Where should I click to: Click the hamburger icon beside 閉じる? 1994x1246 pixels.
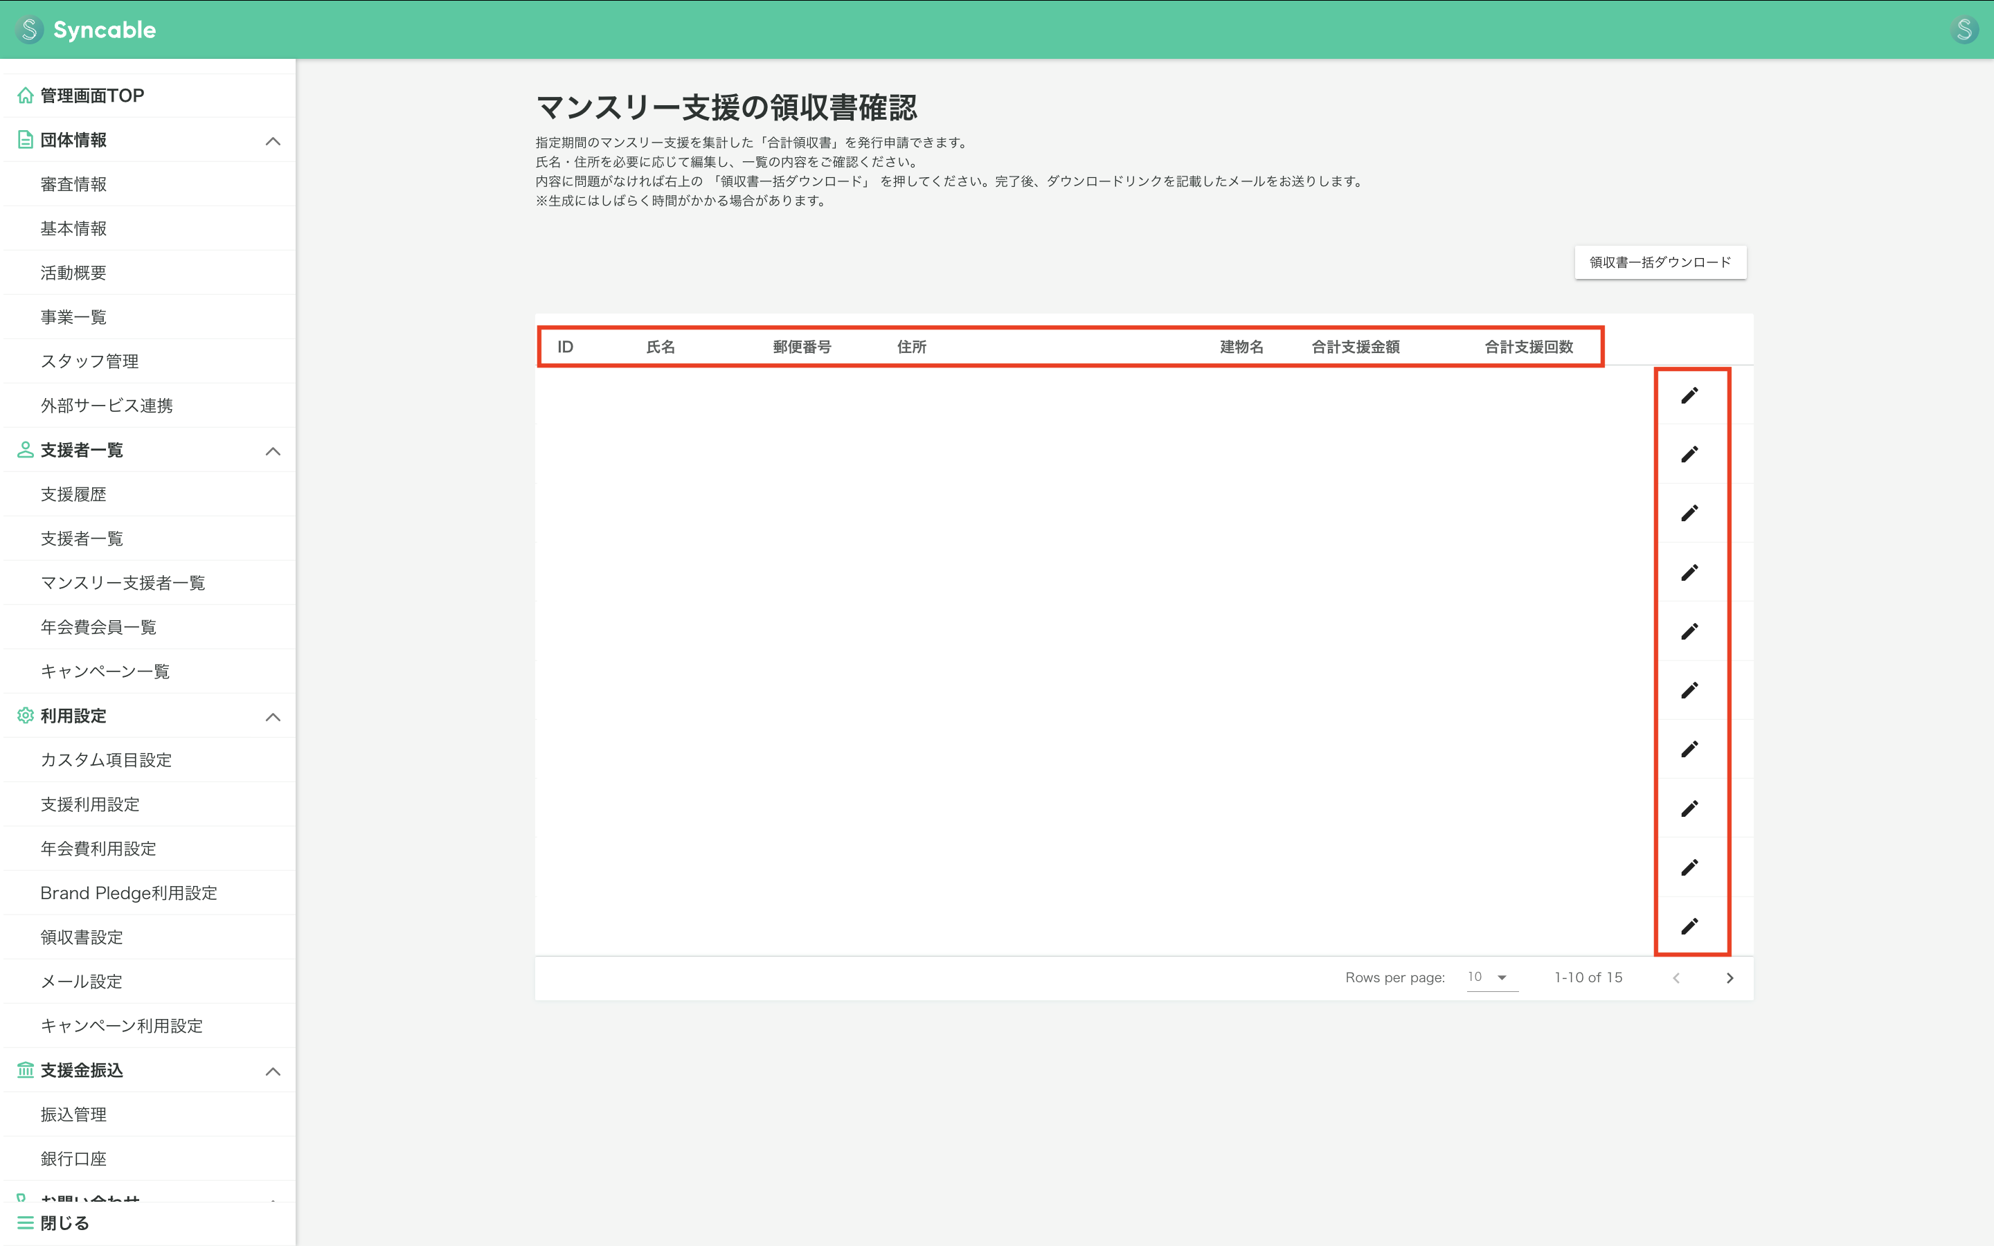pyautogui.click(x=25, y=1222)
